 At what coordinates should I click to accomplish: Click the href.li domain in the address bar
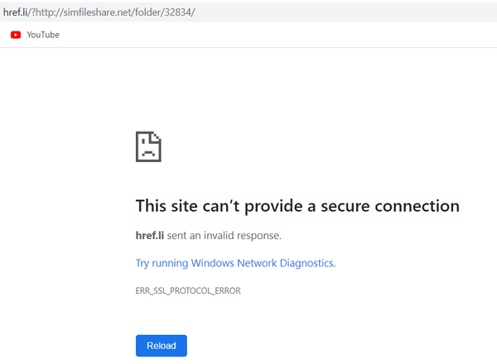15,12
